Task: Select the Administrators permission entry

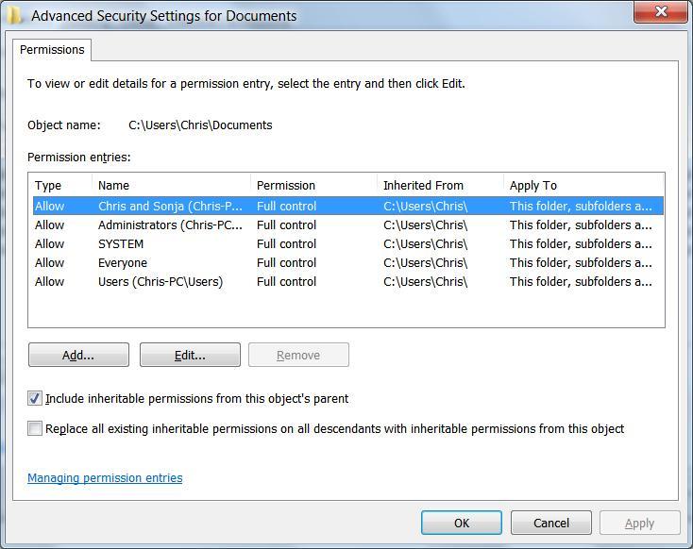Action: click(x=170, y=225)
